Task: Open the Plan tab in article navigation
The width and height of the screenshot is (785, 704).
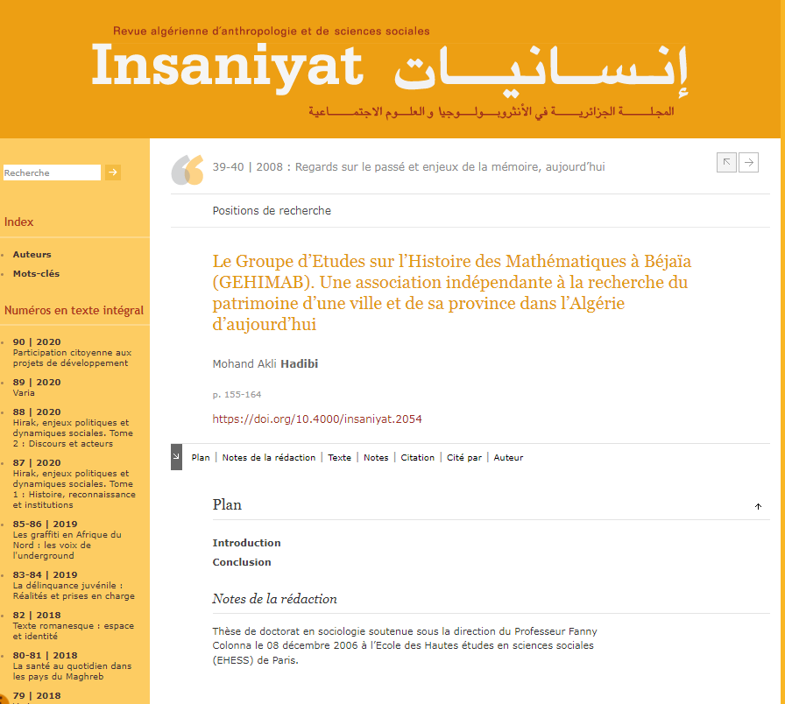Action: [x=201, y=457]
